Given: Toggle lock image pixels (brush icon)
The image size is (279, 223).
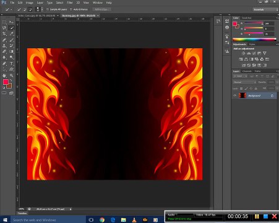Looking at the screenshot, I should (x=246, y=89).
